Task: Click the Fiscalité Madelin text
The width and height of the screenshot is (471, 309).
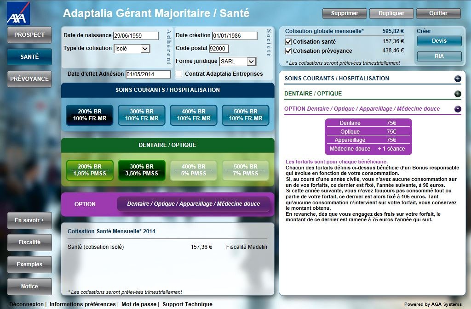Action: tap(247, 247)
